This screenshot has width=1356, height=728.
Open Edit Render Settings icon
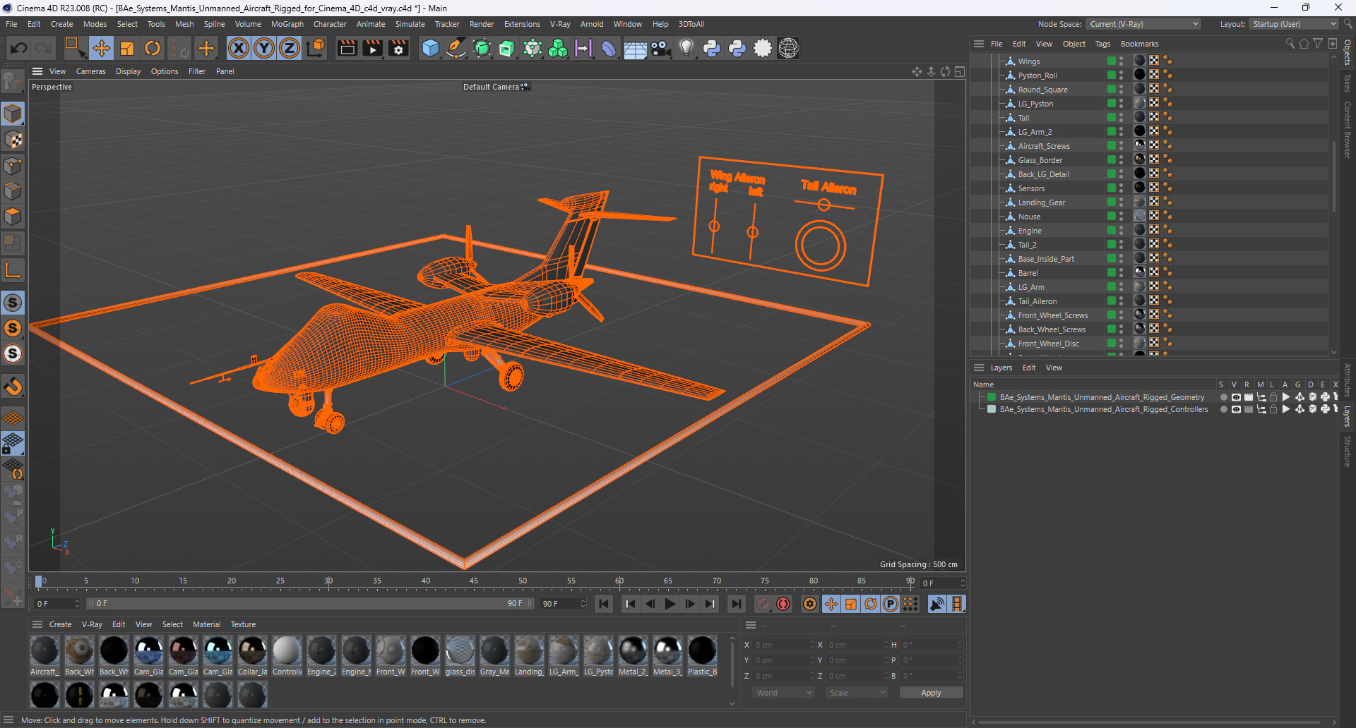click(398, 48)
